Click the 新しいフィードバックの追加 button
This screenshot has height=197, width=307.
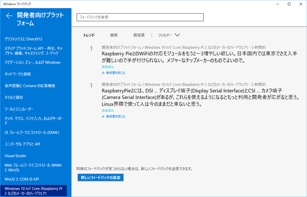(x=100, y=178)
